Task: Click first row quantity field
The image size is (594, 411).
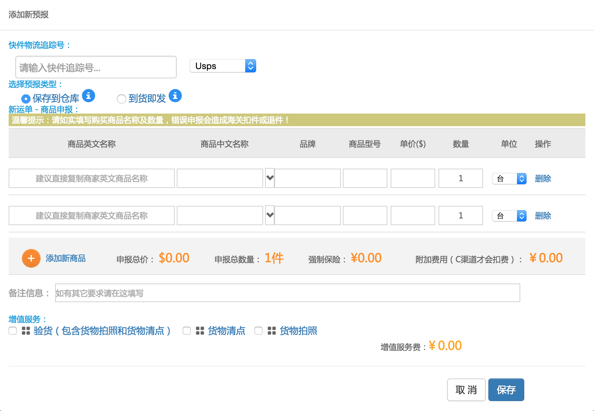Action: [461, 178]
